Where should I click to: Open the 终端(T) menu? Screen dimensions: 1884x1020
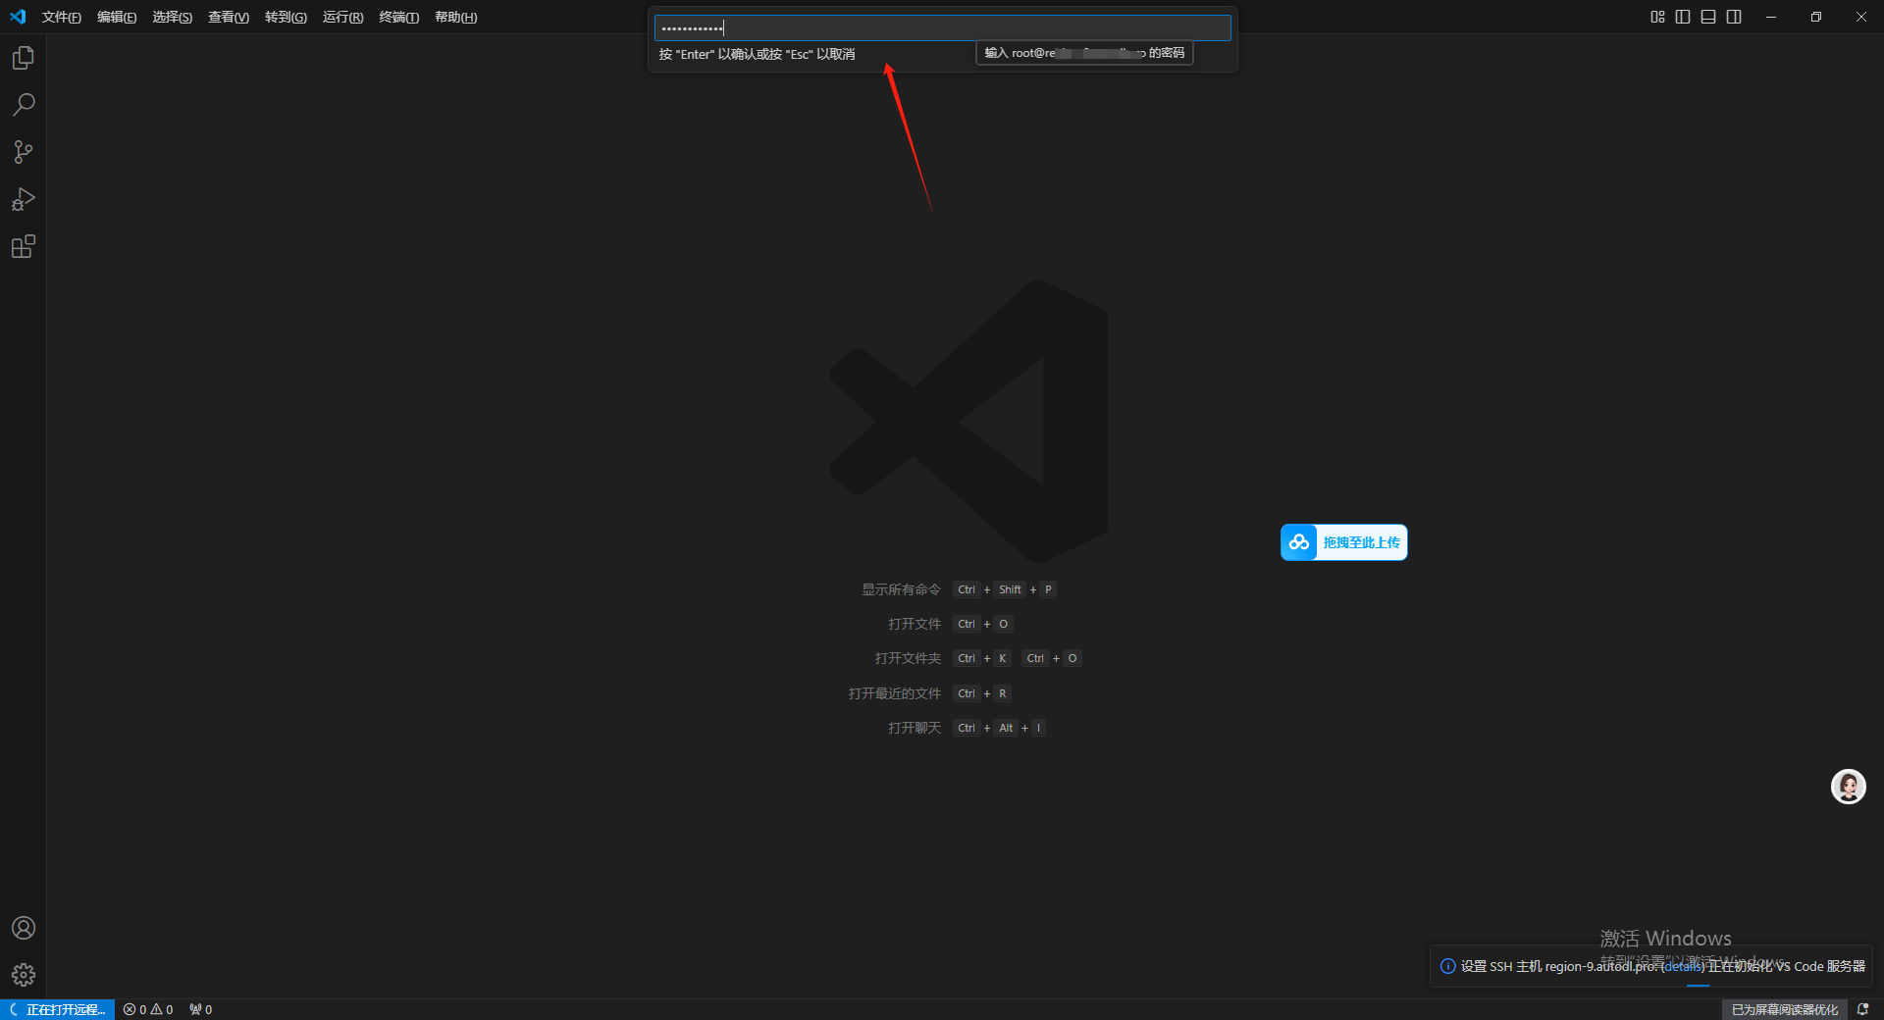pos(398,17)
